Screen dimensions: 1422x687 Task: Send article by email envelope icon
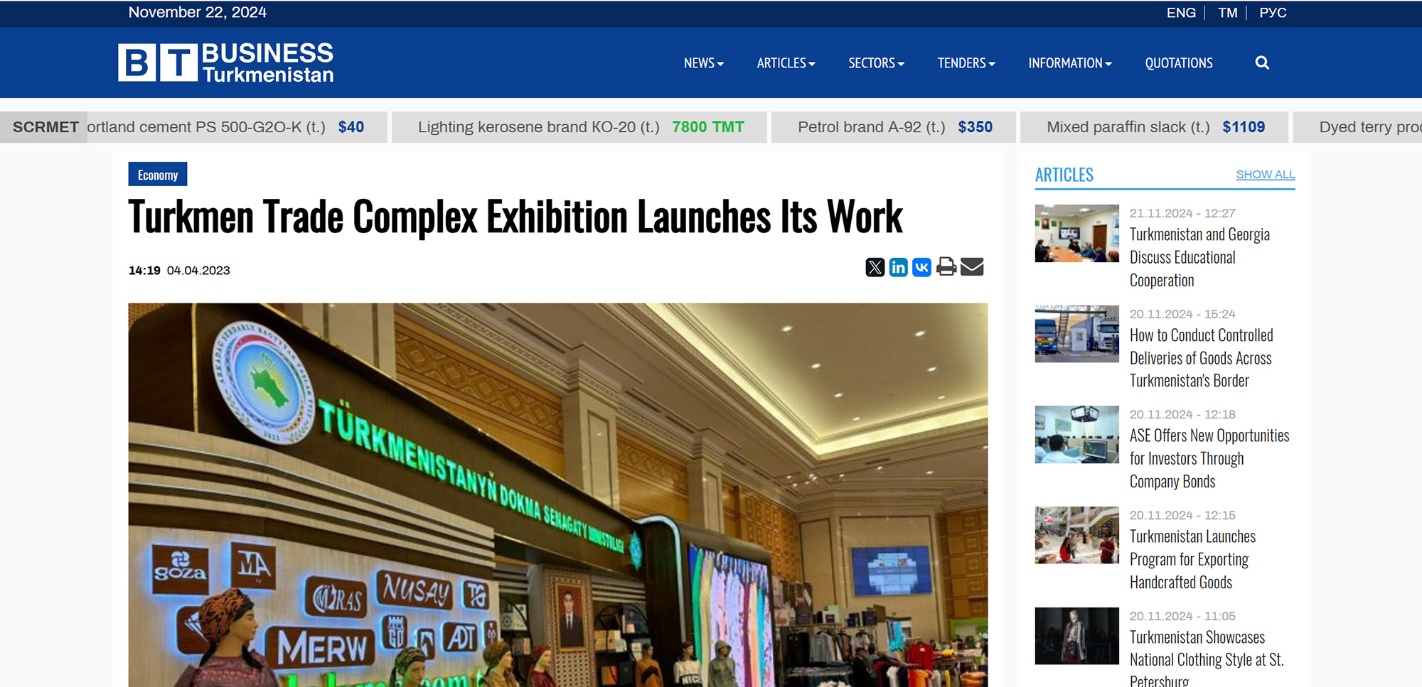pyautogui.click(x=972, y=266)
